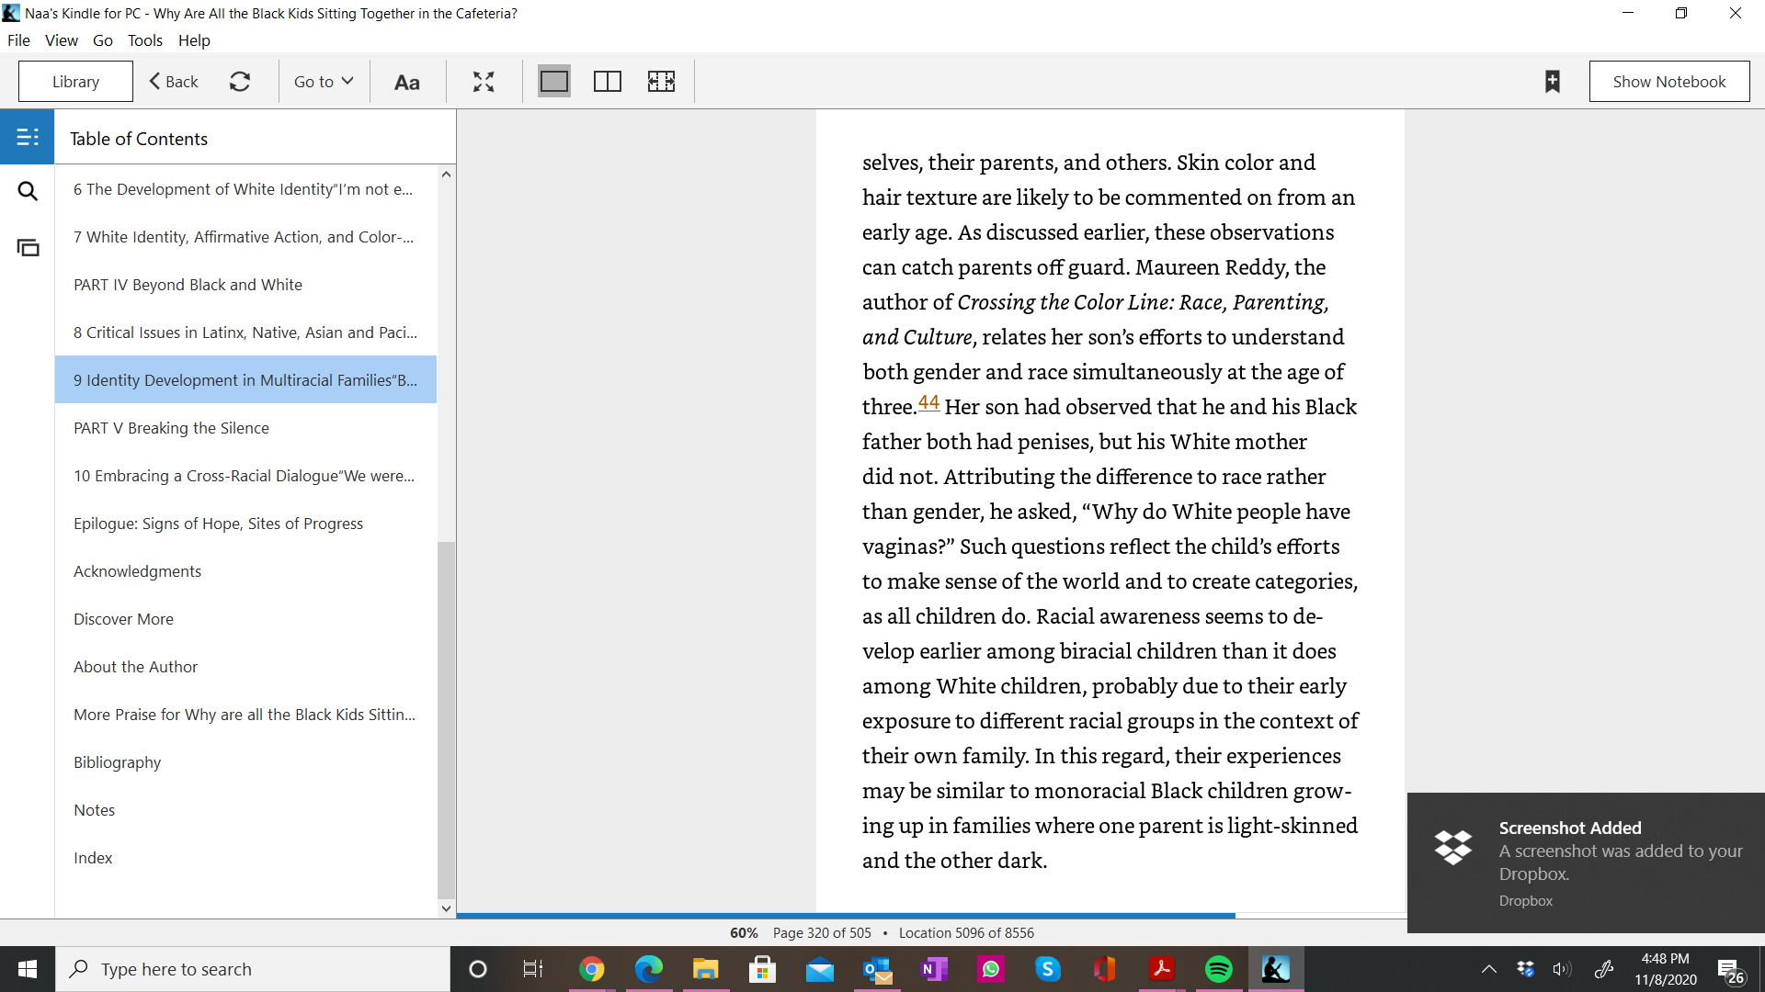Viewport: 1765px width, 992px height.
Task: Open File Explorer from taskbar
Action: 706,969
